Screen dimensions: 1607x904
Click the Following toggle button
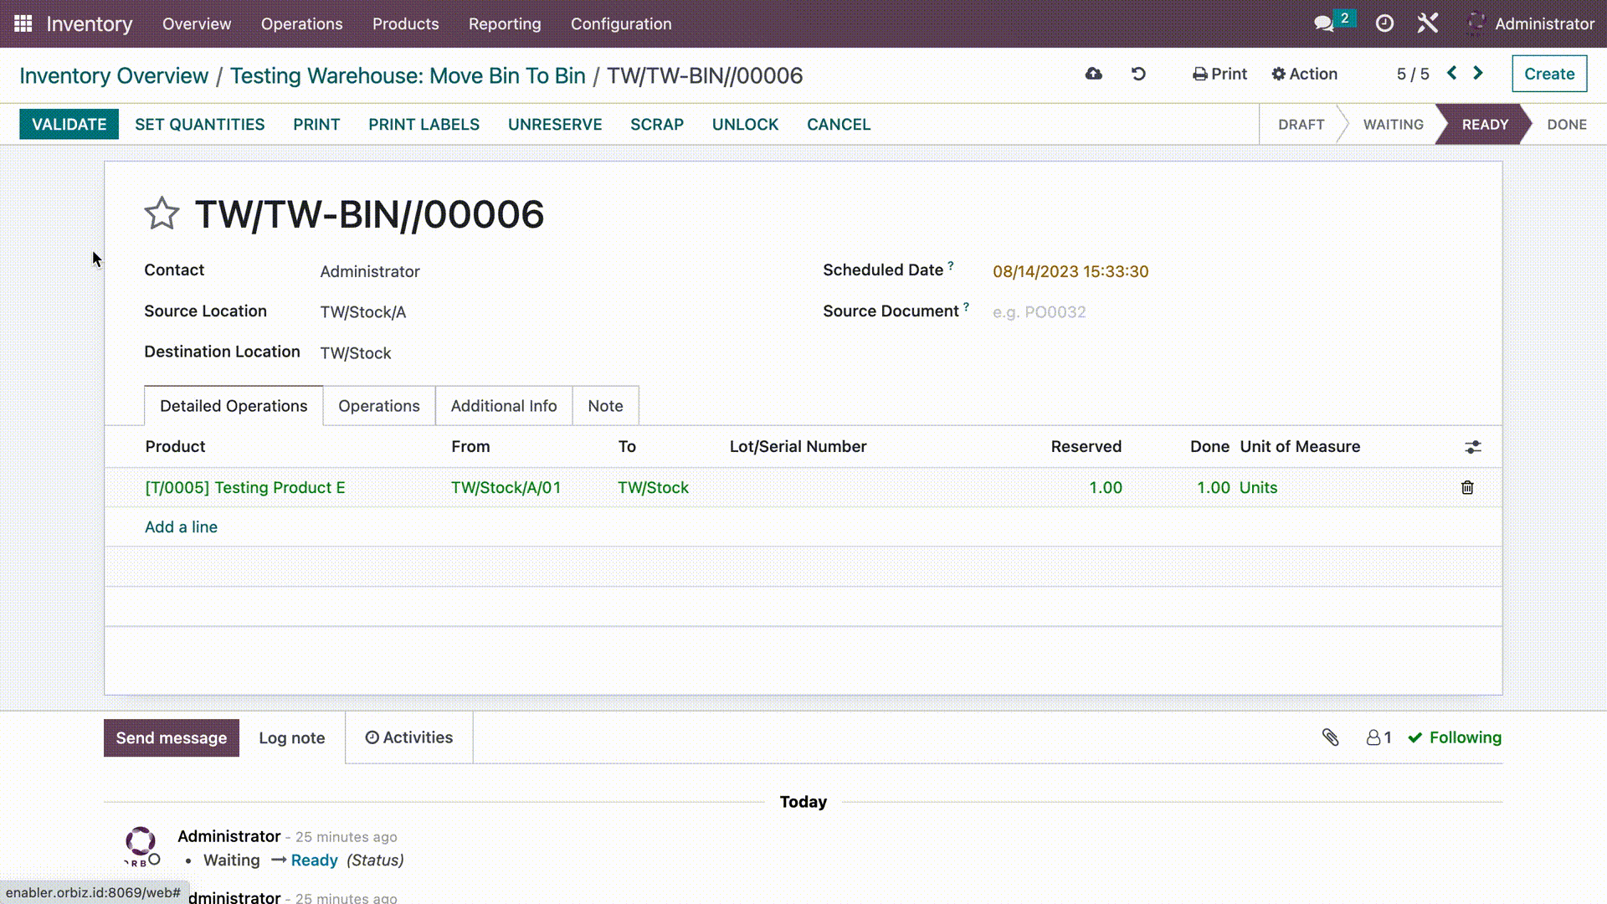point(1456,737)
